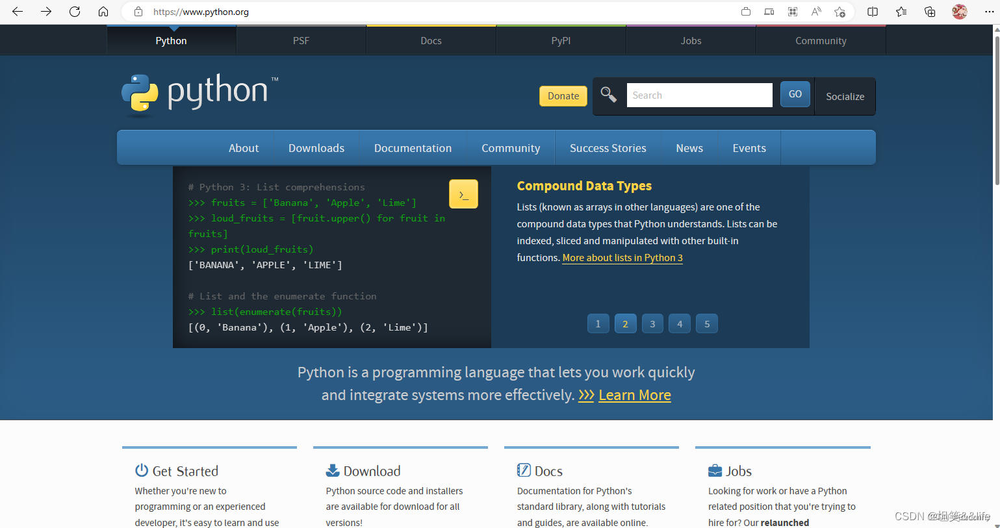Viewport: 1000px width, 528px height.
Task: Open the Download section heading
Action: (372, 471)
